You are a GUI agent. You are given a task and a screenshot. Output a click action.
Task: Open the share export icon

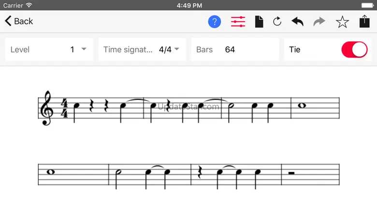point(364,21)
